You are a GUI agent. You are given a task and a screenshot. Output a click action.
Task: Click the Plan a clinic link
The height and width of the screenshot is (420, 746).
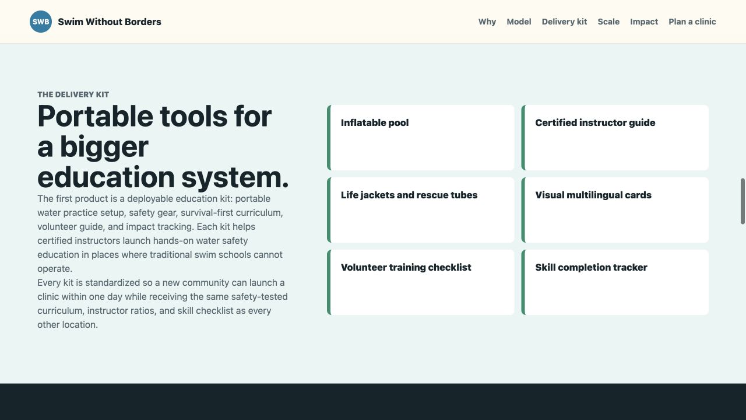(692, 22)
